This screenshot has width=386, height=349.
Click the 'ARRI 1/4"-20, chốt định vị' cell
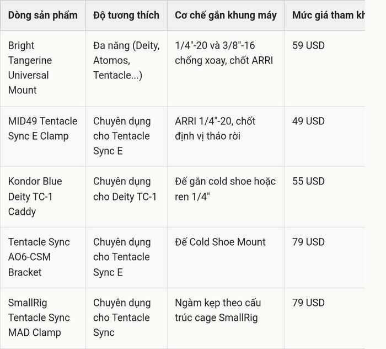pyautogui.click(x=226, y=136)
